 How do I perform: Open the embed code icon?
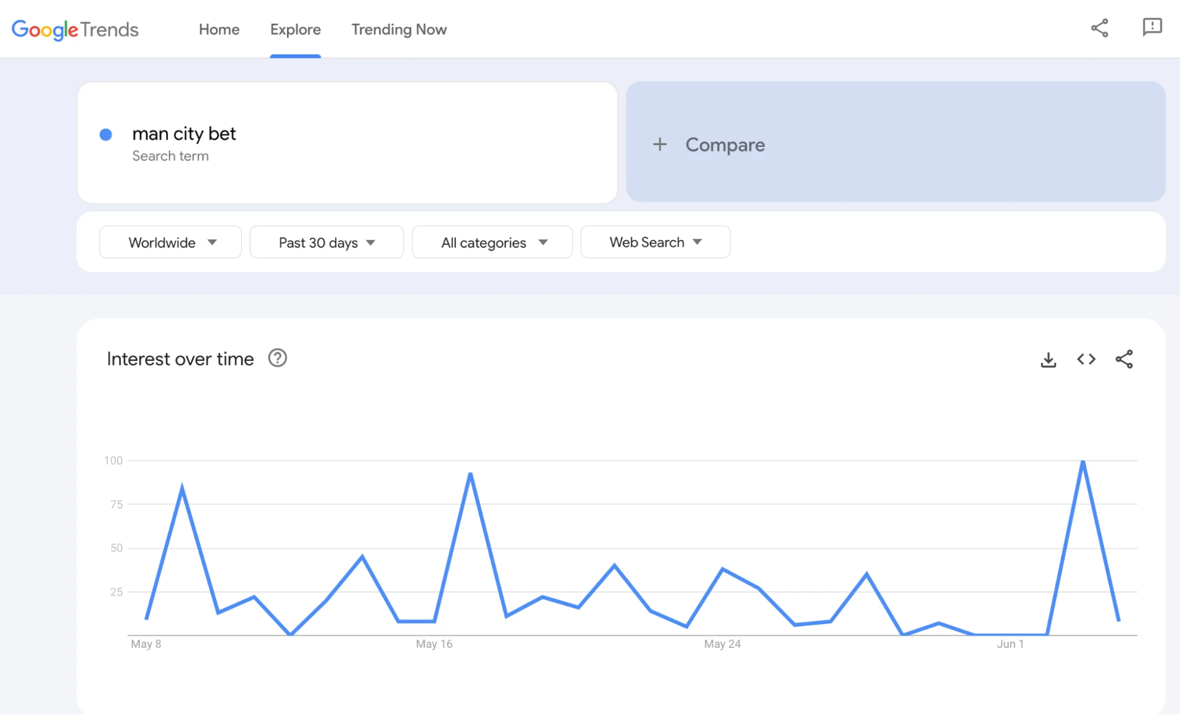1086,359
